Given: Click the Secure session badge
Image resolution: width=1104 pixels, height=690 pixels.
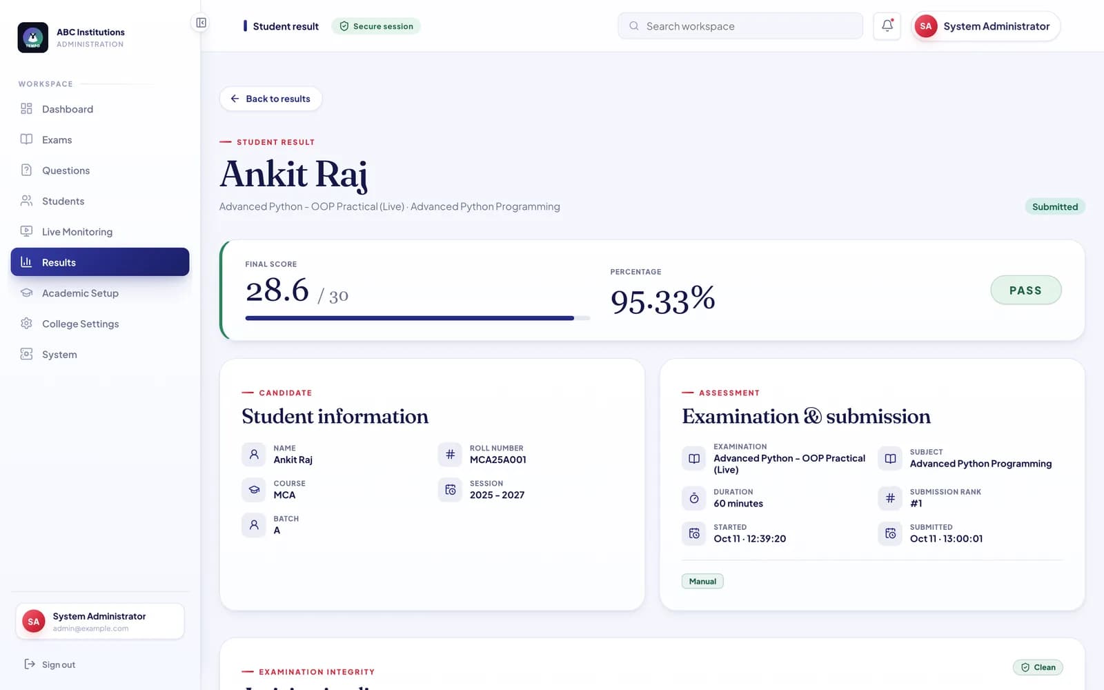Looking at the screenshot, I should [x=376, y=26].
